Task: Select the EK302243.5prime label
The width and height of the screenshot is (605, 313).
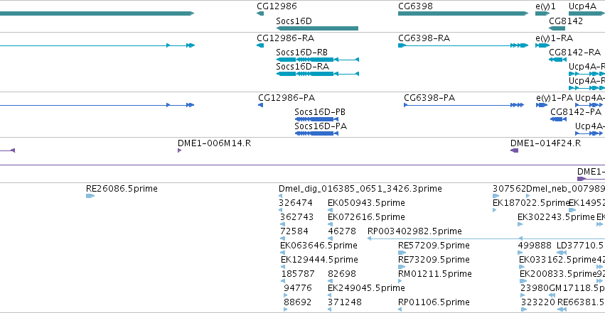Action: pos(556,217)
